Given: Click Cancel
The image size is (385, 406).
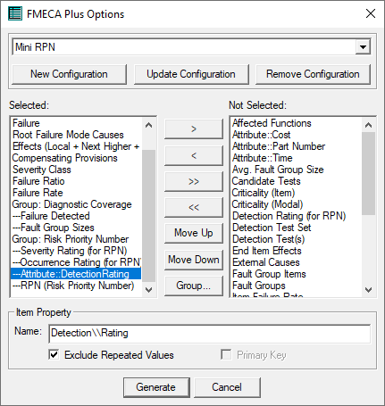Looking at the screenshot, I should coord(227,387).
